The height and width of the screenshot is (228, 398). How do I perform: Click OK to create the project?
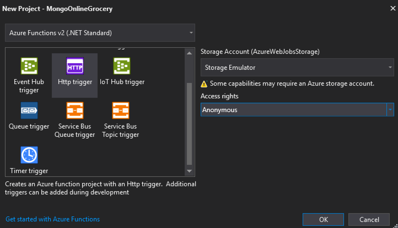point(323,219)
